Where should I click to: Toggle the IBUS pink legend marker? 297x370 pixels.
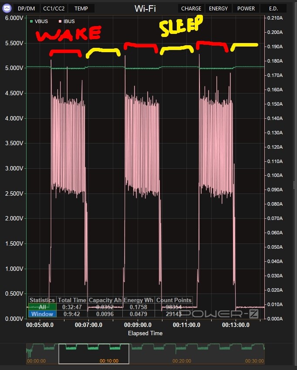point(60,21)
